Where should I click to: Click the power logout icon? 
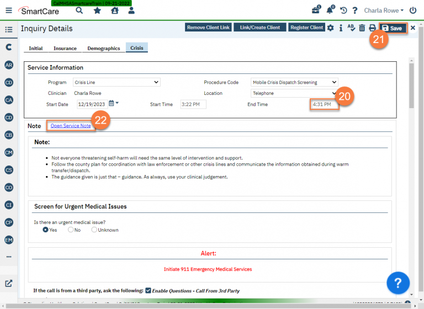[x=413, y=10]
